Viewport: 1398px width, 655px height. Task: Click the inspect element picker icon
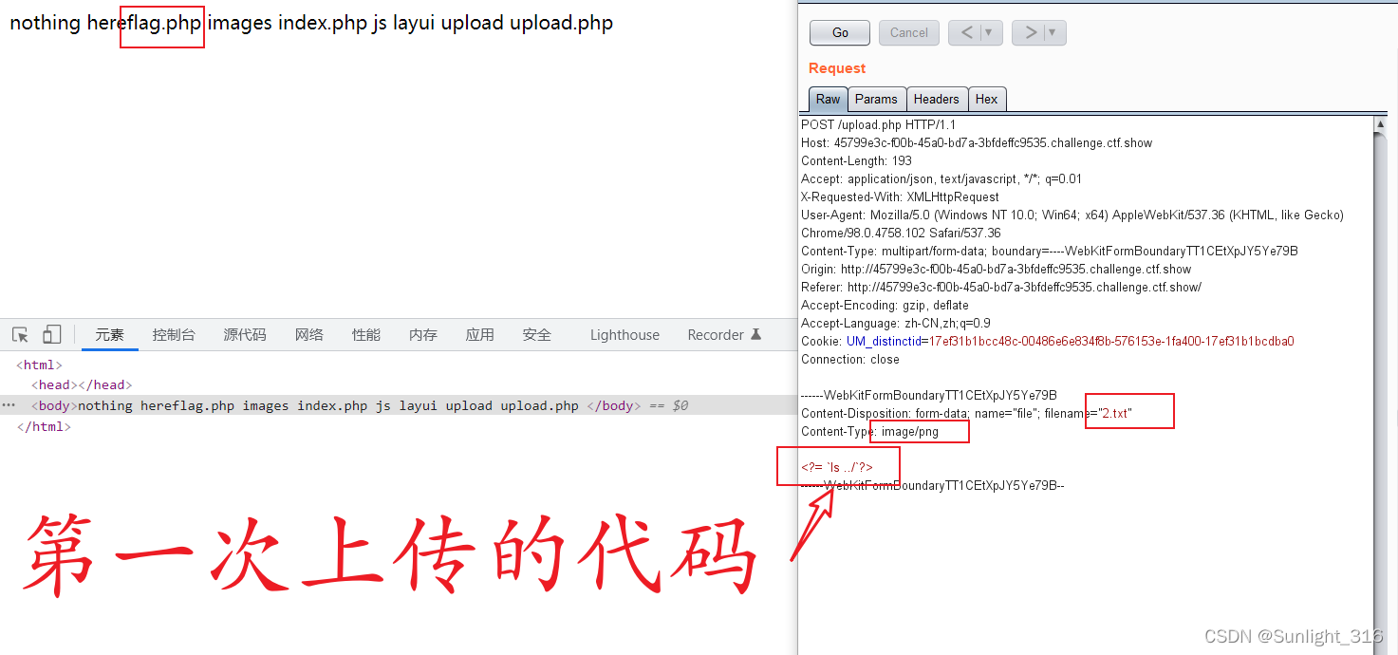point(20,334)
